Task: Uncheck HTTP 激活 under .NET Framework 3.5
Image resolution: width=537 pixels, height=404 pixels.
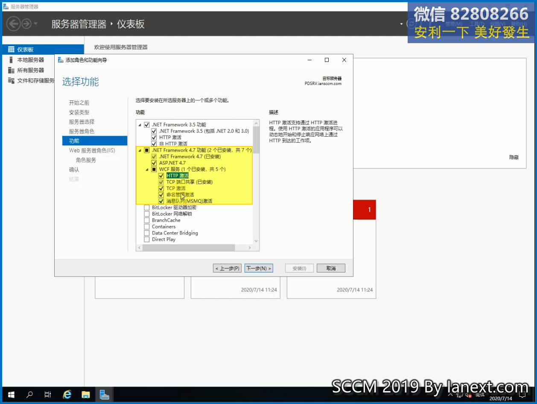Action: (x=154, y=138)
